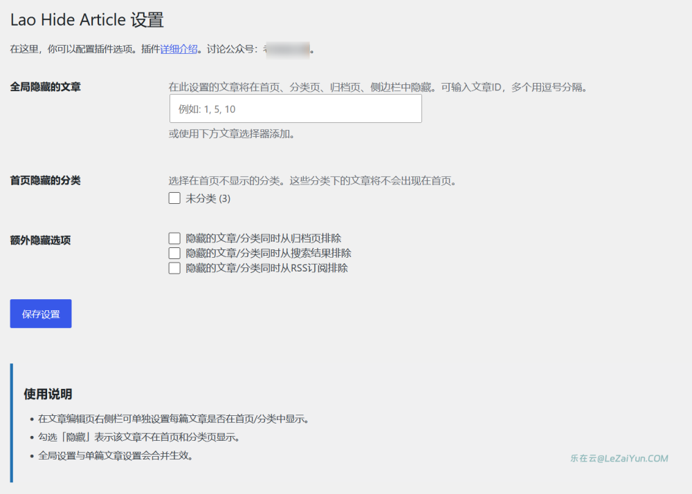Enable exclusion from 归档页 checkbox
The width and height of the screenshot is (692, 494).
(174, 238)
